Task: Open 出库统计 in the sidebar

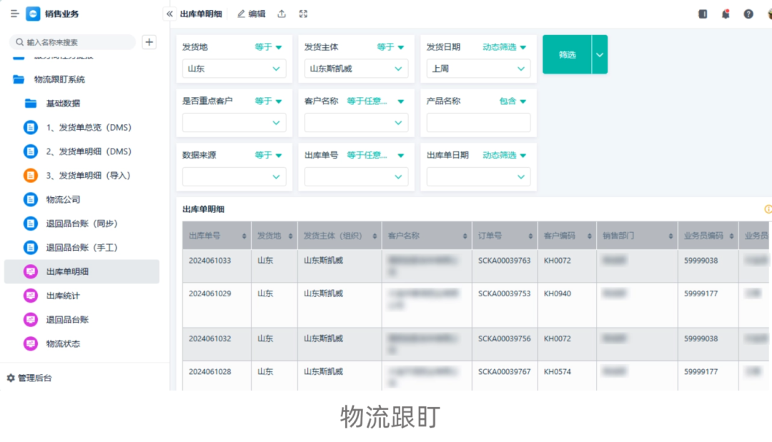Action: [x=63, y=296]
